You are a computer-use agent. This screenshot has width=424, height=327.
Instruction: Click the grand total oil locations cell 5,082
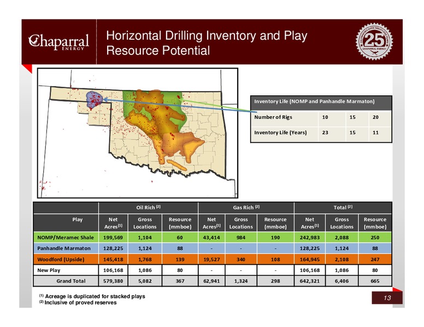coord(145,281)
